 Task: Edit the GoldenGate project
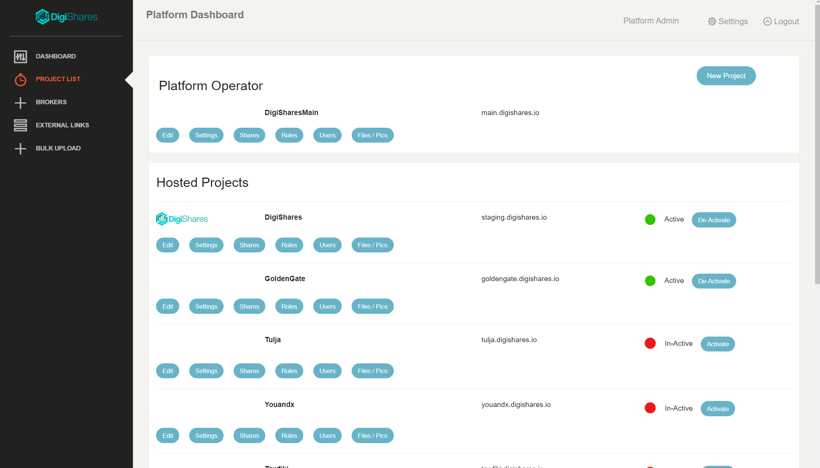click(x=168, y=306)
